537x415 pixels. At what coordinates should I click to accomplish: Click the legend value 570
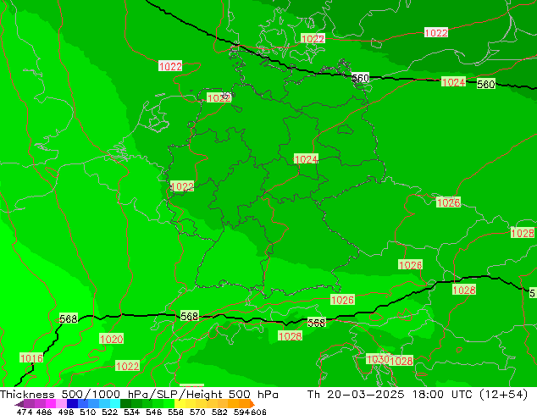pyautogui.click(x=197, y=412)
